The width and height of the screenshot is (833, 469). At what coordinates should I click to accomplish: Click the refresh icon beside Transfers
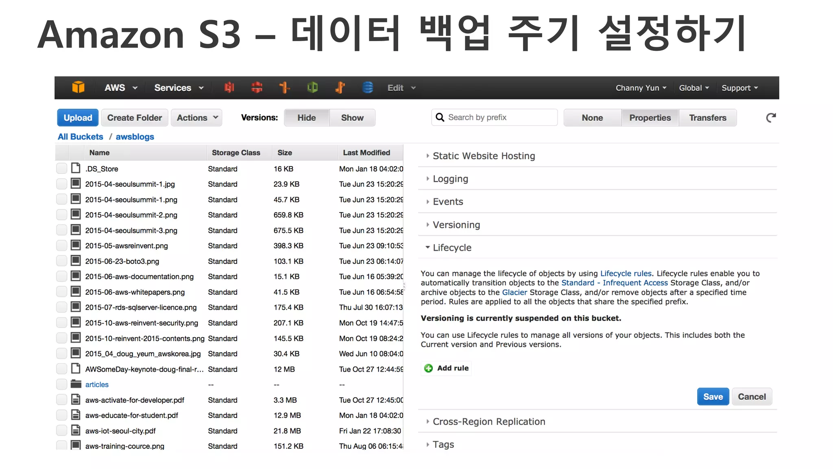[x=771, y=118]
